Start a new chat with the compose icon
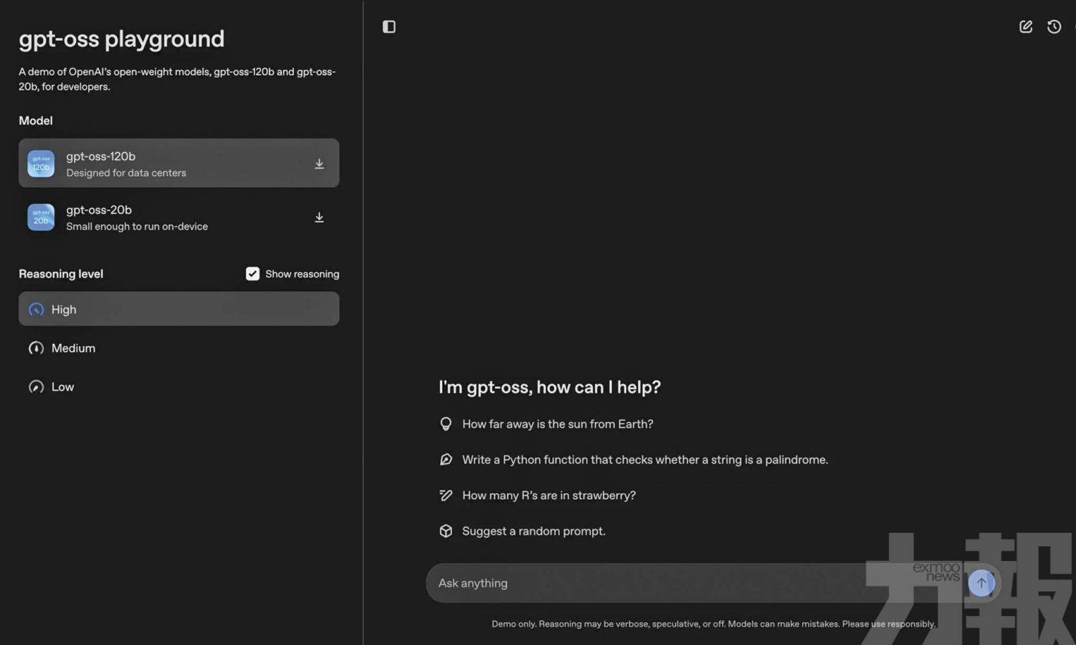Image resolution: width=1076 pixels, height=645 pixels. (x=1026, y=27)
